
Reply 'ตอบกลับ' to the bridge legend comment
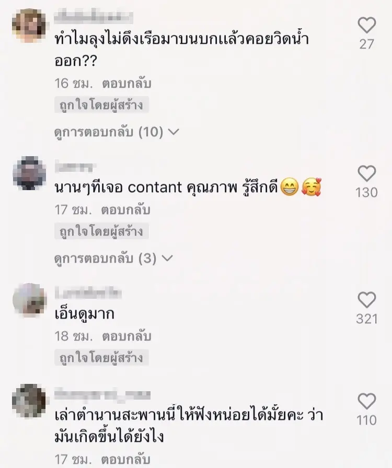(125, 460)
